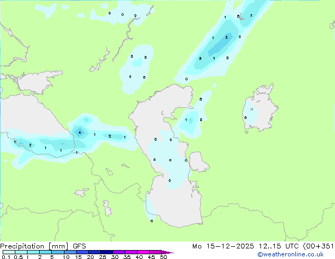335x259 pixels.
Task: Click the '0' value over the Aral Sea
Action: [x=246, y=118]
